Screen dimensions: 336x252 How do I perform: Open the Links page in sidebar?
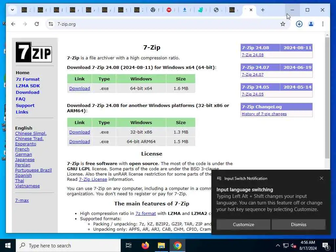tap(22, 112)
